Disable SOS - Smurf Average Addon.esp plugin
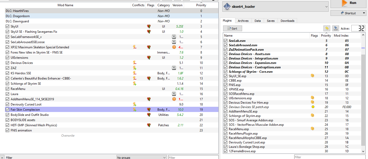The height and width of the screenshot is (159, 368). pos(226,120)
